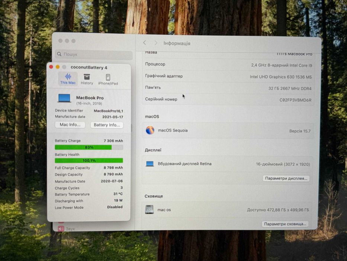
Task: Click the Battery Charge 7 306 mAh value
Action: (x=113, y=141)
